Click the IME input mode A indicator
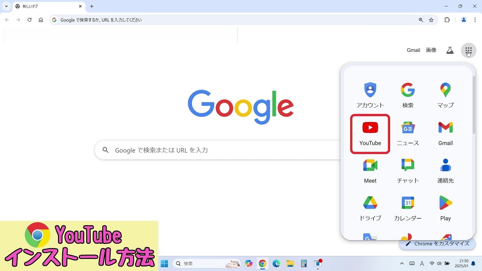Viewport: 482px width, 271px height. tap(422, 263)
